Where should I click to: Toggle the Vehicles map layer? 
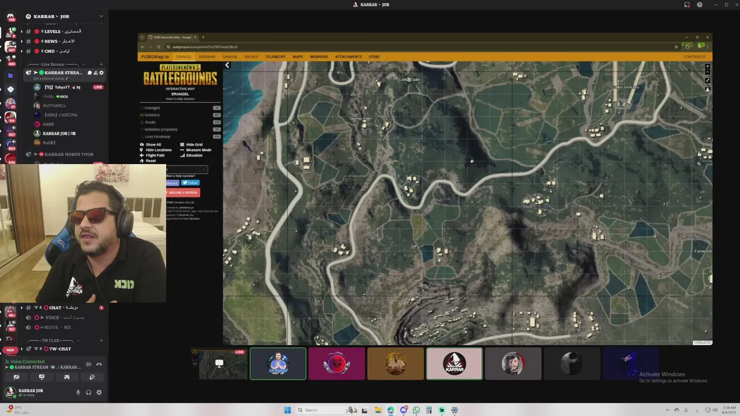[x=180, y=115]
